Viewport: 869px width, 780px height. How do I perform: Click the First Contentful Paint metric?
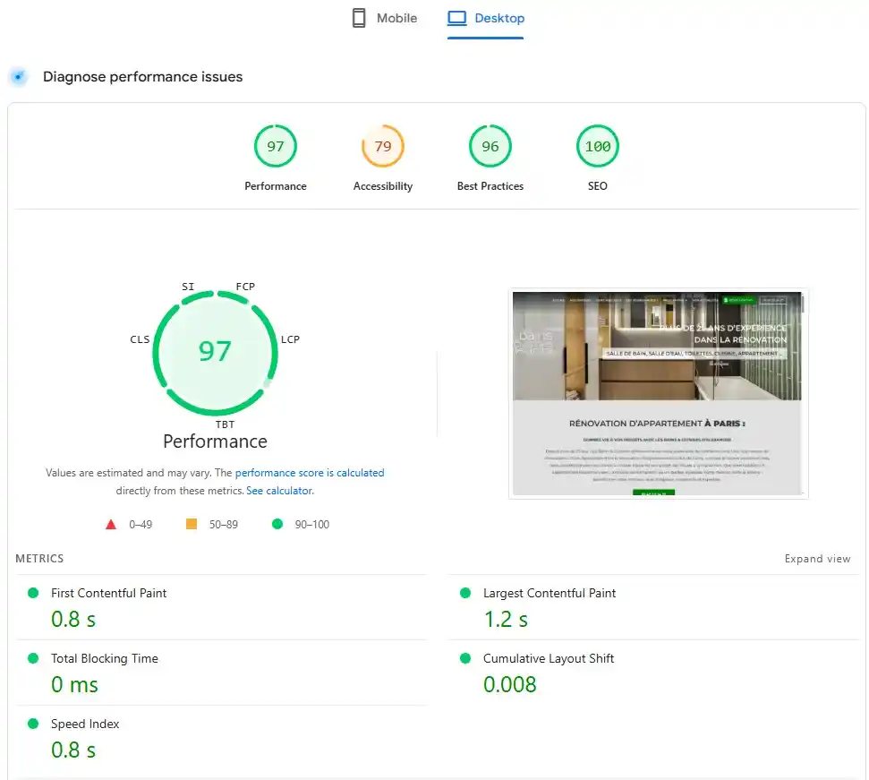(108, 594)
